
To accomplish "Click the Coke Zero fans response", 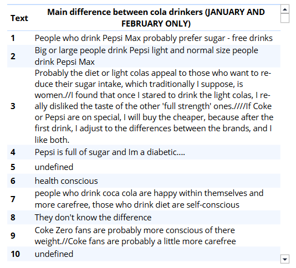I will click(x=135, y=236).
